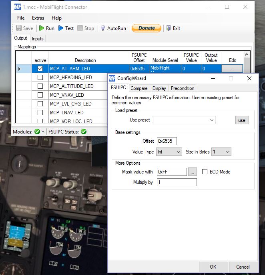Switch to the Compare tab
This screenshot has height=275, width=265.
pyautogui.click(x=139, y=88)
